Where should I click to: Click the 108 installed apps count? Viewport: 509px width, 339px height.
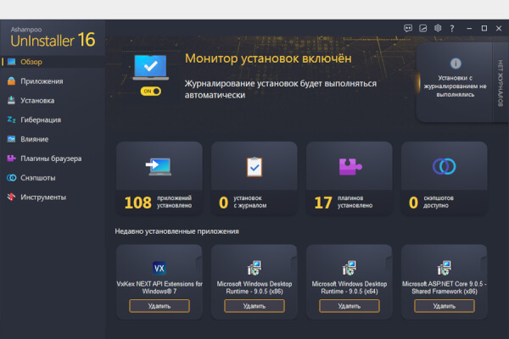(x=138, y=203)
